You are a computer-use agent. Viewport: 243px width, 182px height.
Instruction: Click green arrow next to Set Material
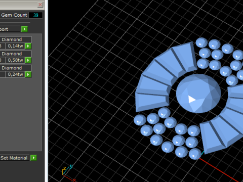(x=33, y=158)
